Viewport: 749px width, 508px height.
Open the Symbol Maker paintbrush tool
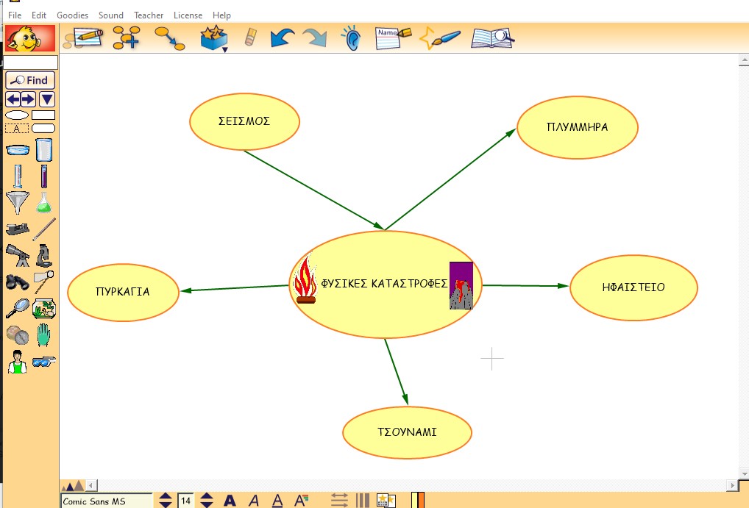439,37
